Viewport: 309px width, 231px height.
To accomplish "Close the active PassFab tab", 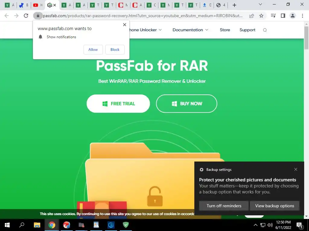I will click(x=55, y=5).
